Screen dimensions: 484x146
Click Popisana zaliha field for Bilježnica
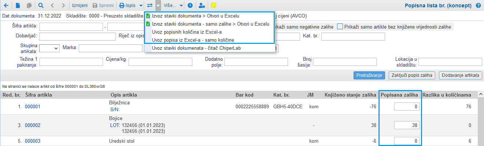pos(407,107)
